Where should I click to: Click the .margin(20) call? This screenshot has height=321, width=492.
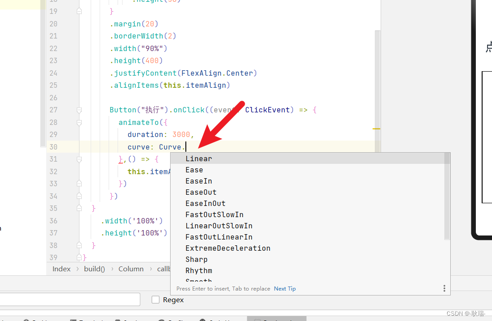point(134,24)
